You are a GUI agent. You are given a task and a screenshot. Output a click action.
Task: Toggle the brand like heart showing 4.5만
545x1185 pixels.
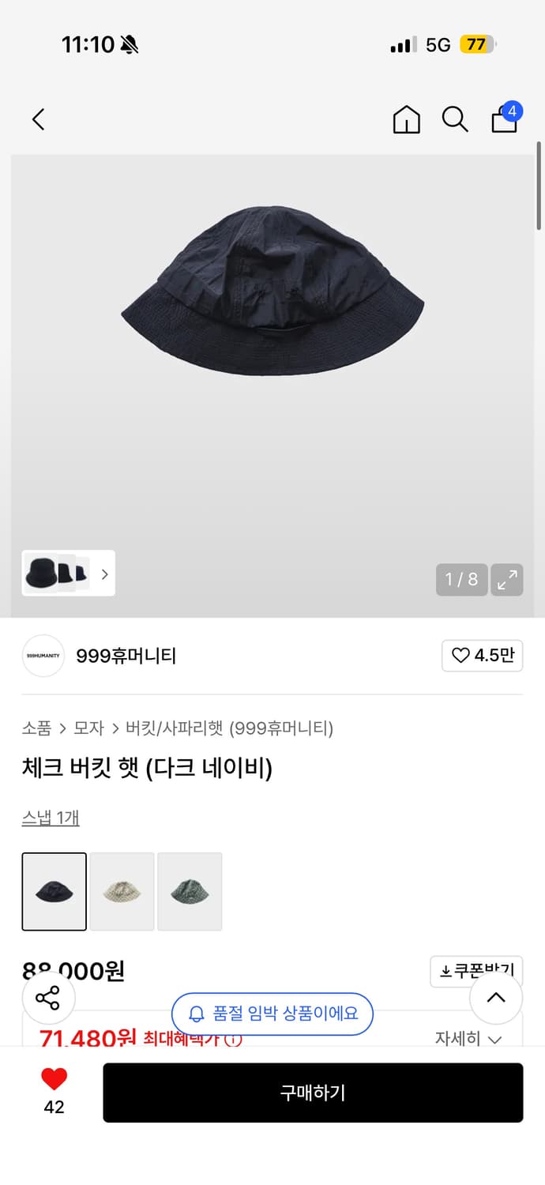pyautogui.click(x=482, y=656)
